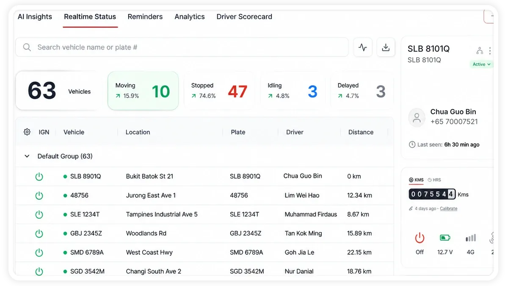Filter by Idling vehicles card

(293, 91)
